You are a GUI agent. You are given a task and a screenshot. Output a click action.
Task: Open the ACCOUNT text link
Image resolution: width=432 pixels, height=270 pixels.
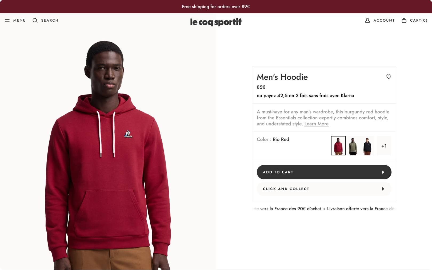tap(384, 21)
